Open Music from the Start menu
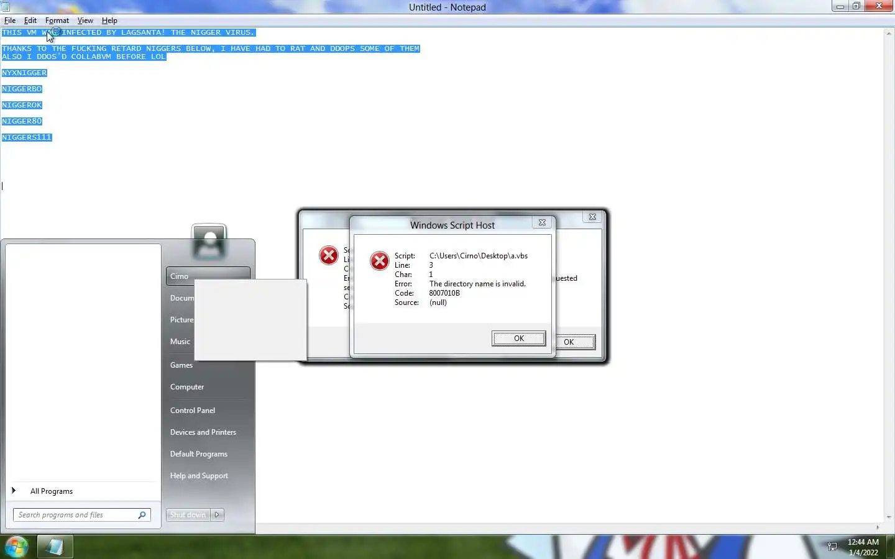The image size is (895, 559). tap(180, 342)
